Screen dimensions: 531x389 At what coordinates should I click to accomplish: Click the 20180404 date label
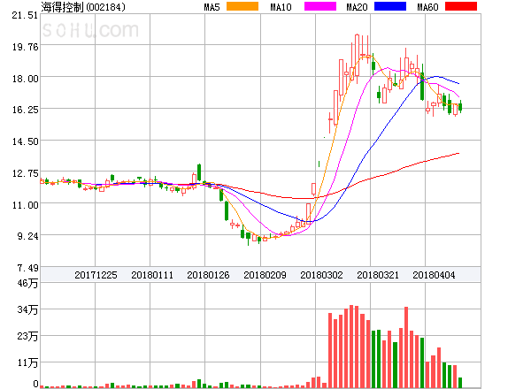tap(434, 275)
